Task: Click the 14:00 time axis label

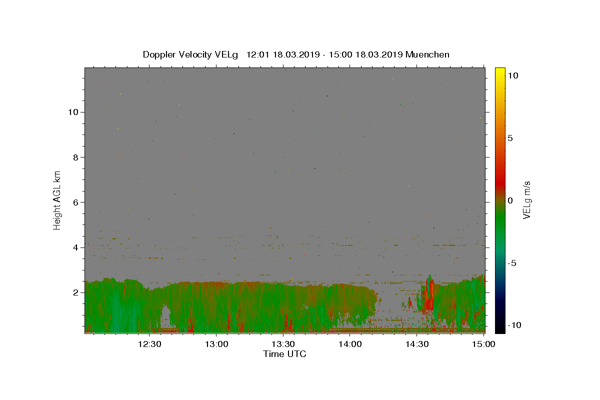Action: (x=350, y=344)
